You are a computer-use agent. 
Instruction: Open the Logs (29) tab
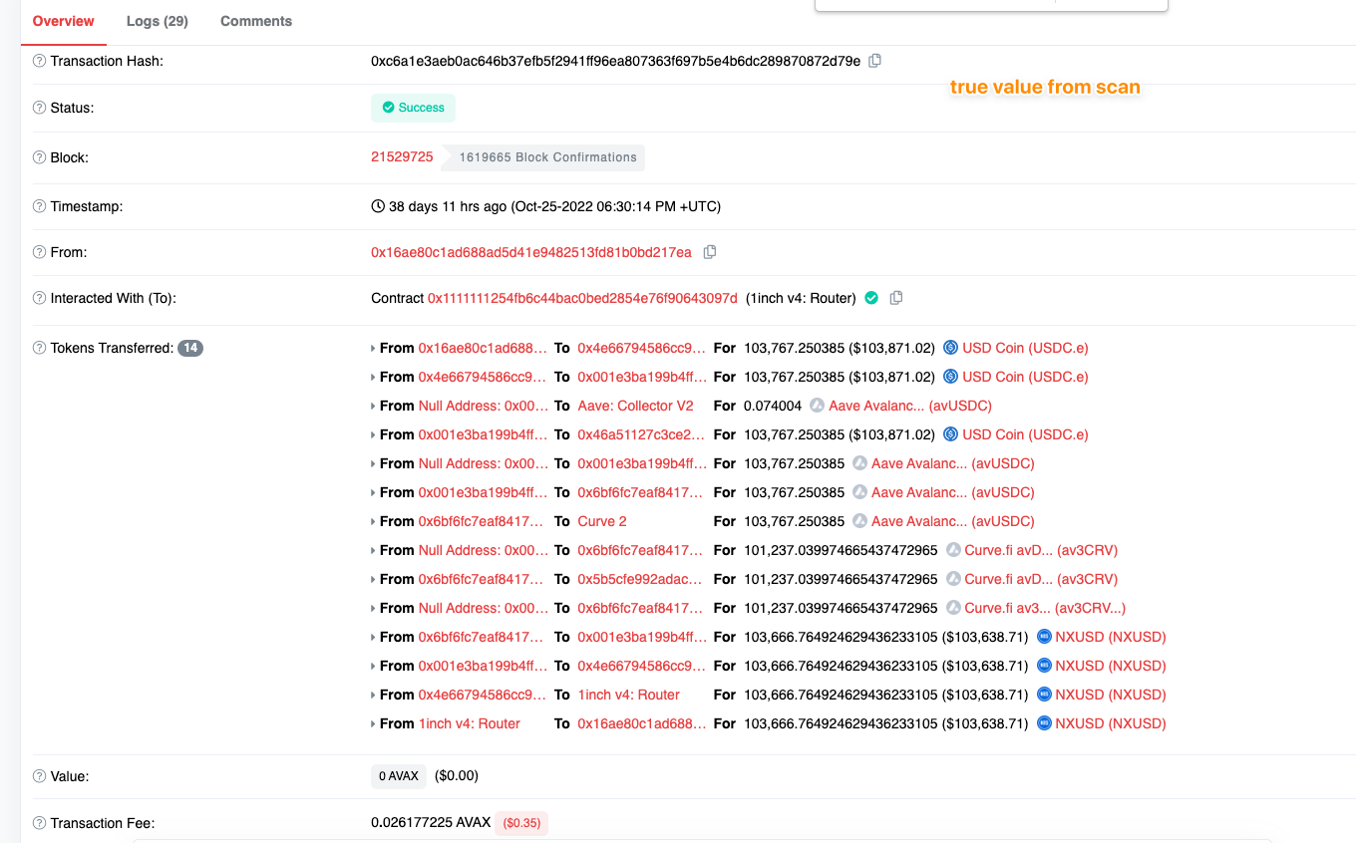[x=158, y=21]
